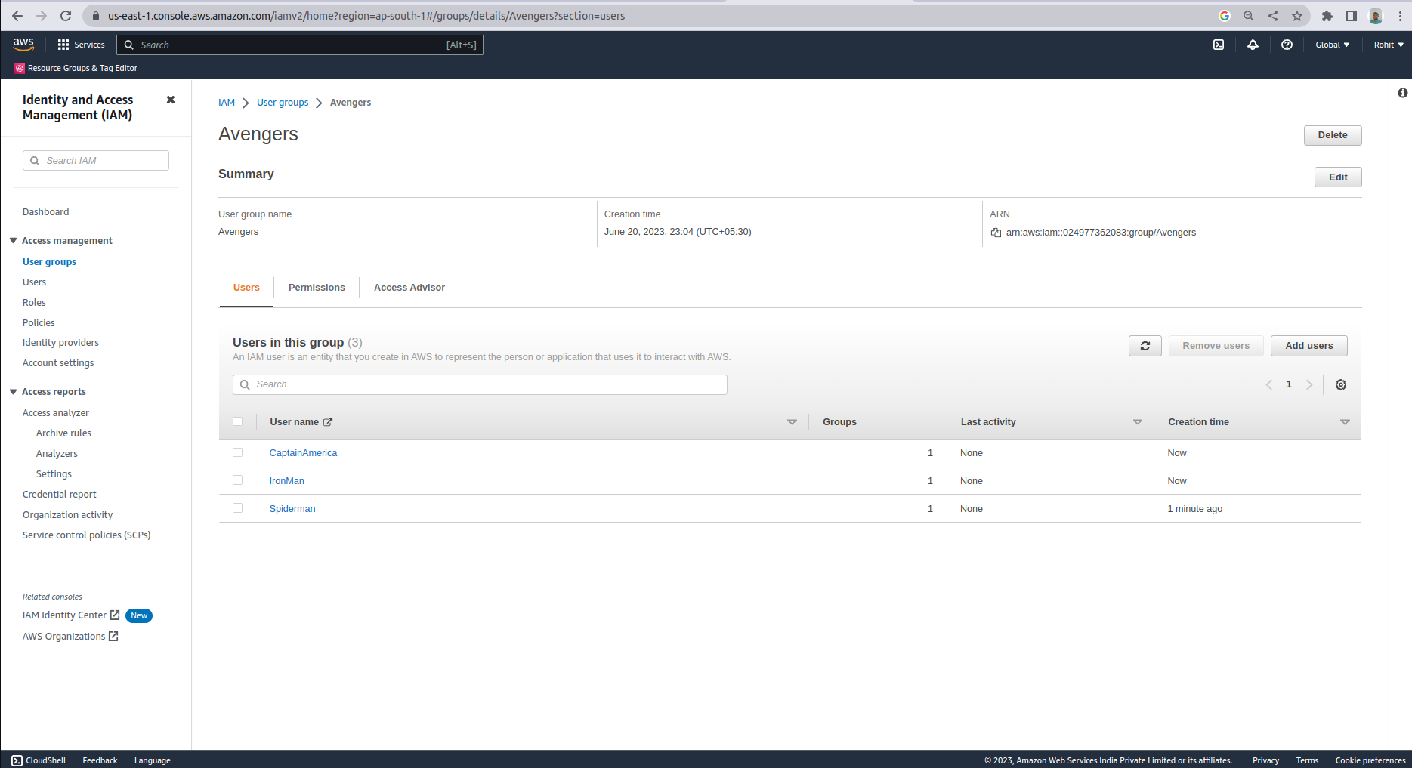Click the browser share icon
Screen dimensions: 1412x768
(1273, 16)
